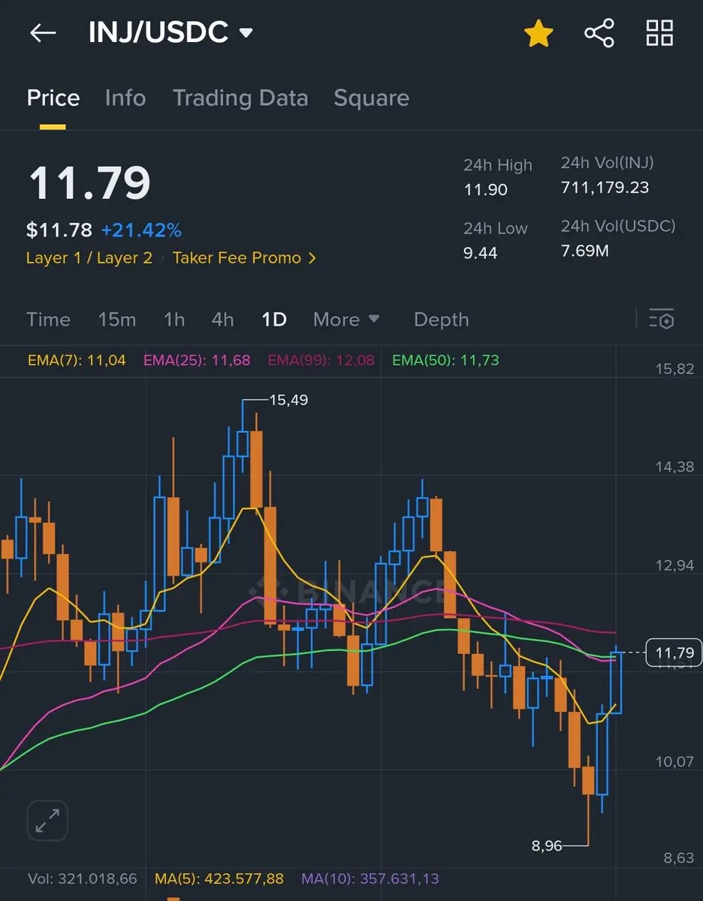
Task: Open the four-square grid layout icon
Action: point(659,33)
